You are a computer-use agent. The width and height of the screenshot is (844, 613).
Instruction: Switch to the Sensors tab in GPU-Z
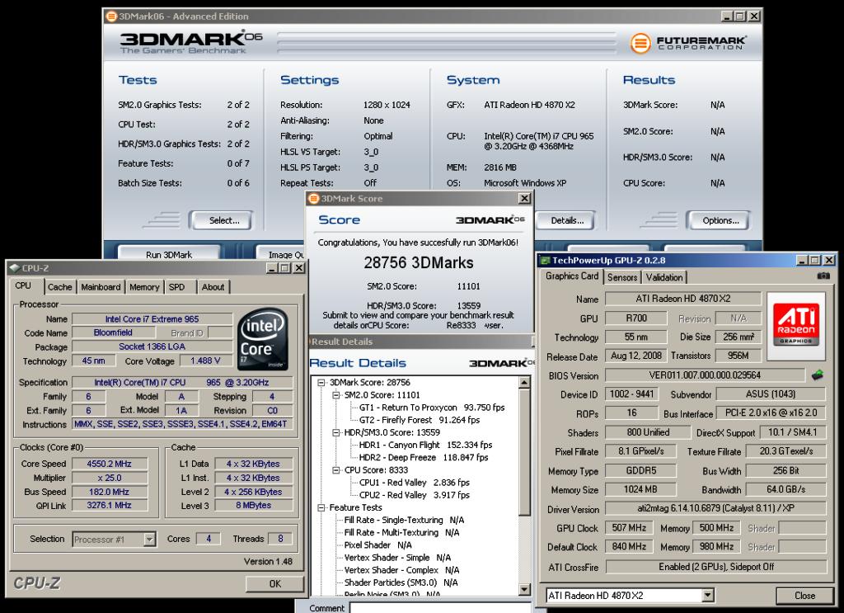622,277
